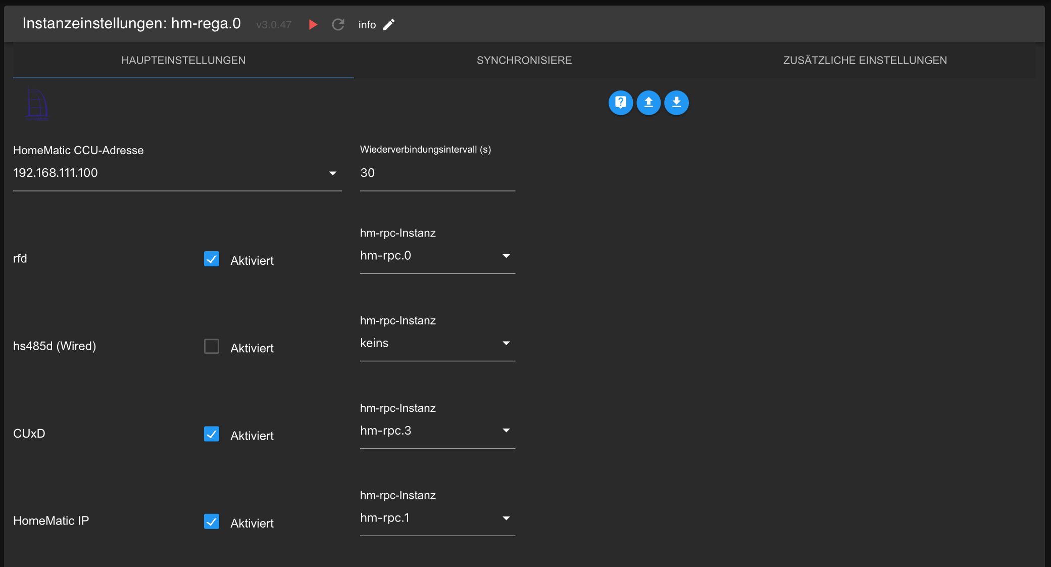
Task: Select the HAUPTEINSTELLUNGEN tab
Action: click(x=183, y=60)
